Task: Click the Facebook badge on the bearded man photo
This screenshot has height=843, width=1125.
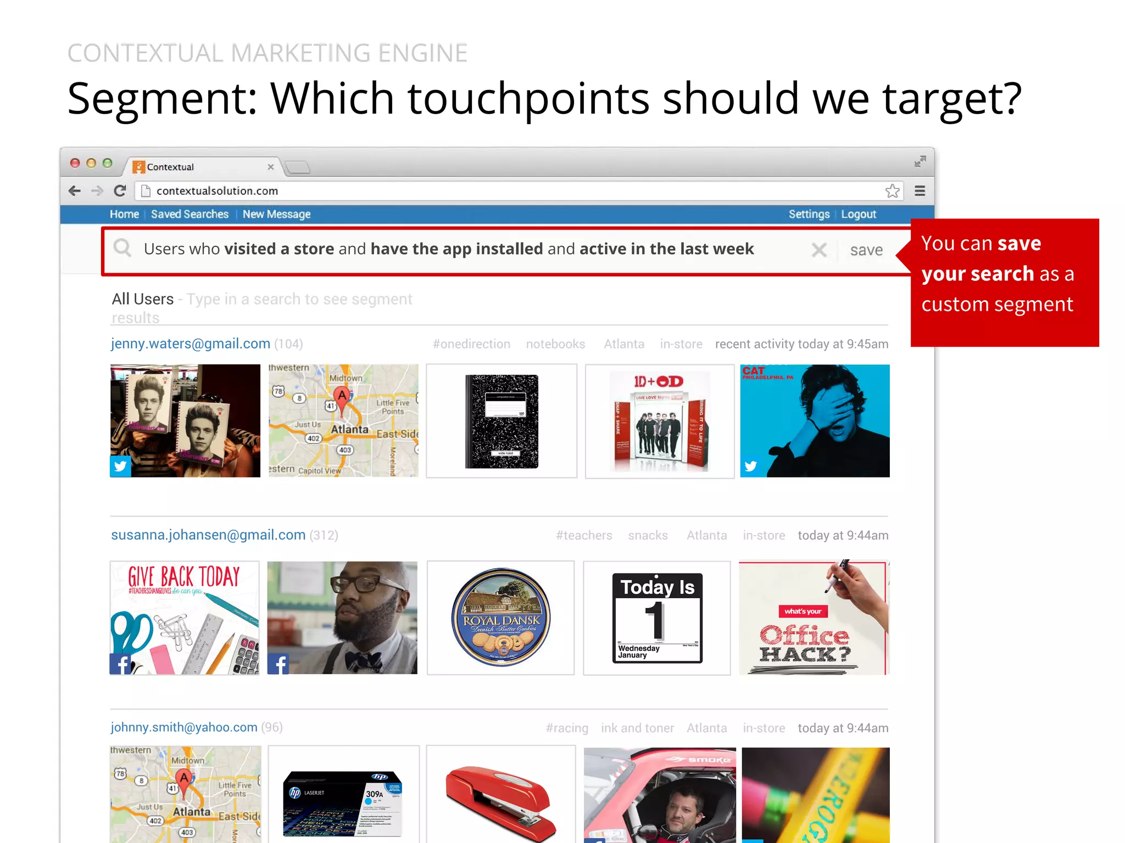Action: 279,664
